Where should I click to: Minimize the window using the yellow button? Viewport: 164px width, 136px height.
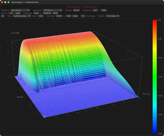click(5, 2)
